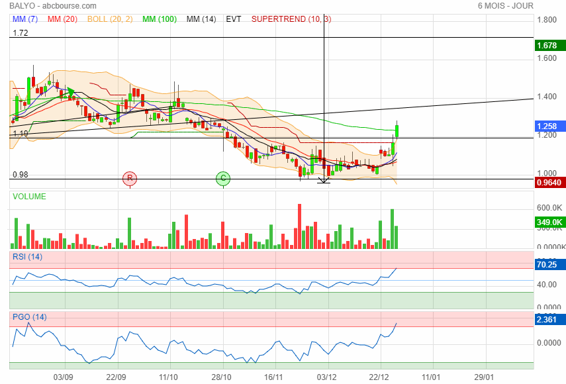The width and height of the screenshot is (566, 384).
Task: Click the 03/09 date axis label
Action: tap(63, 377)
